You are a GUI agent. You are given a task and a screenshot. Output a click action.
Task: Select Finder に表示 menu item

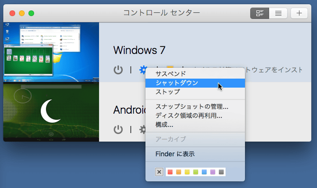point(195,154)
